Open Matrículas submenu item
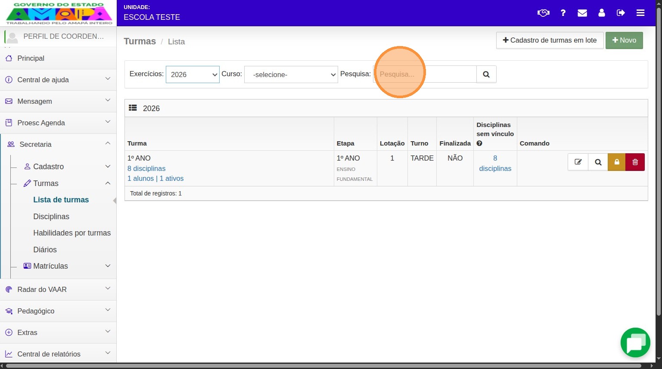662x369 pixels. tap(50, 266)
